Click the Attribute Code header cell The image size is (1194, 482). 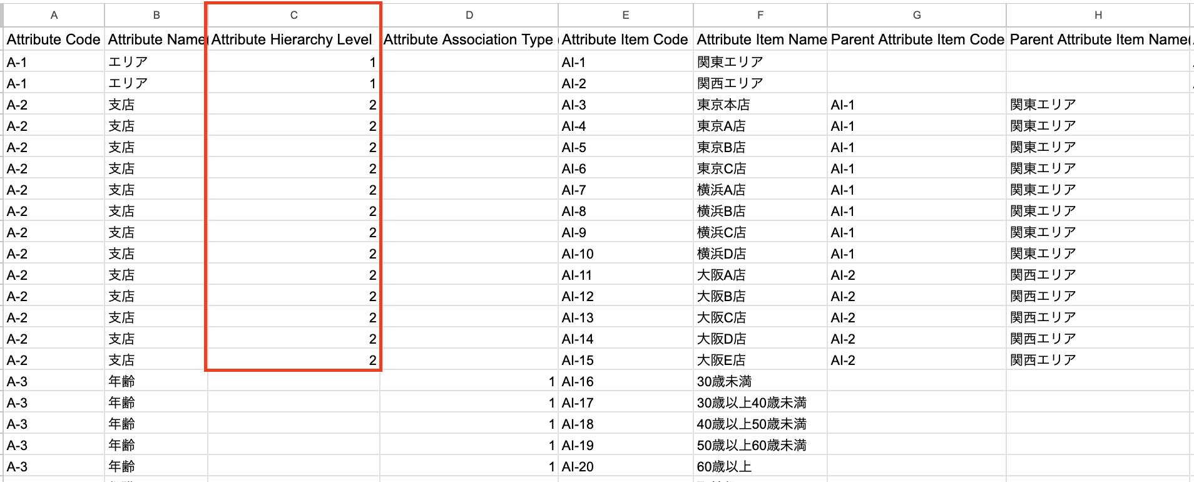pos(54,39)
